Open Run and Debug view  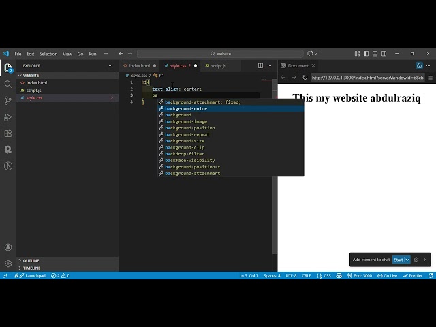click(x=8, y=117)
